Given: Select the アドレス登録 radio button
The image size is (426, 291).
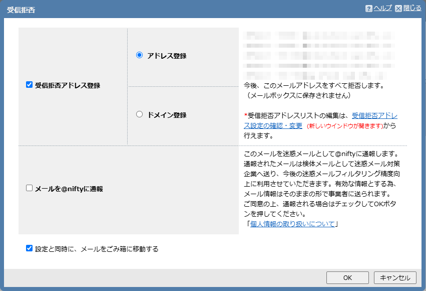Looking at the screenshot, I should tap(140, 55).
